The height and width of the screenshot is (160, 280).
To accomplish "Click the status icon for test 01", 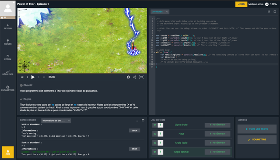I will pos(161,125).
